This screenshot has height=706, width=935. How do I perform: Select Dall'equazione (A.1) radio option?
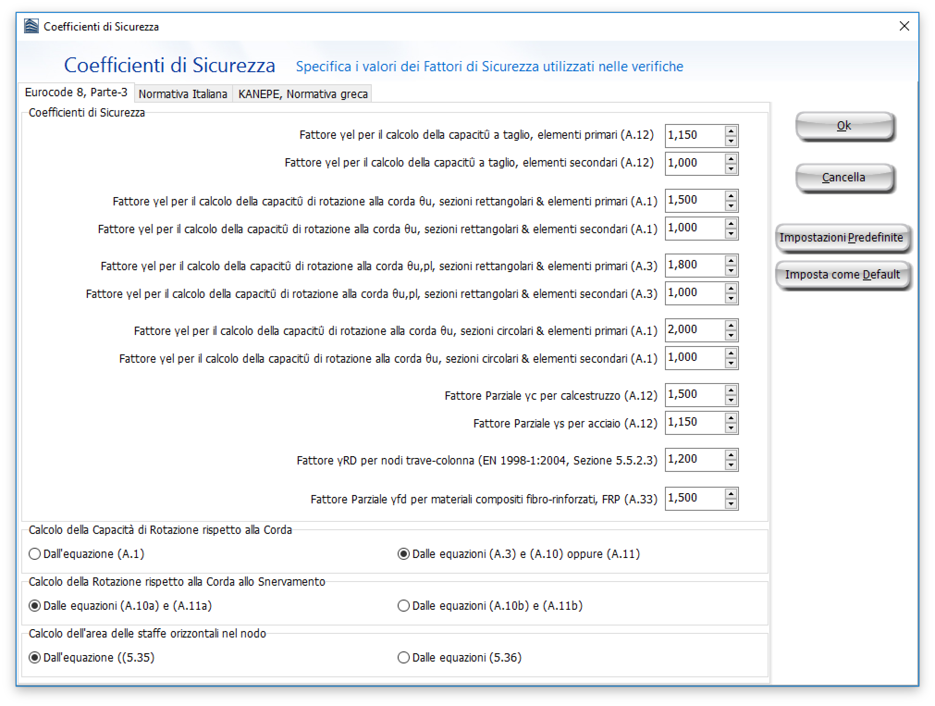tap(35, 554)
